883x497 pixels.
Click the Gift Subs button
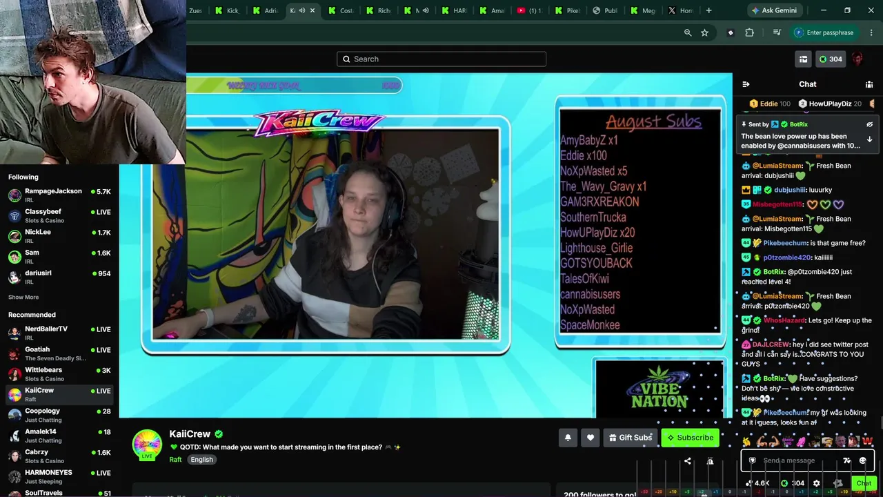(630, 438)
